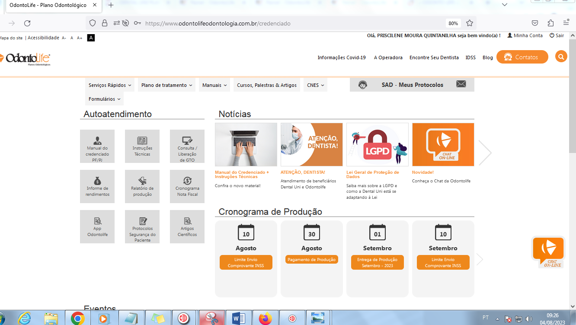This screenshot has height=325, width=576.
Task: Open Cursos, Palestras & Artigos menu
Action: [x=267, y=85]
